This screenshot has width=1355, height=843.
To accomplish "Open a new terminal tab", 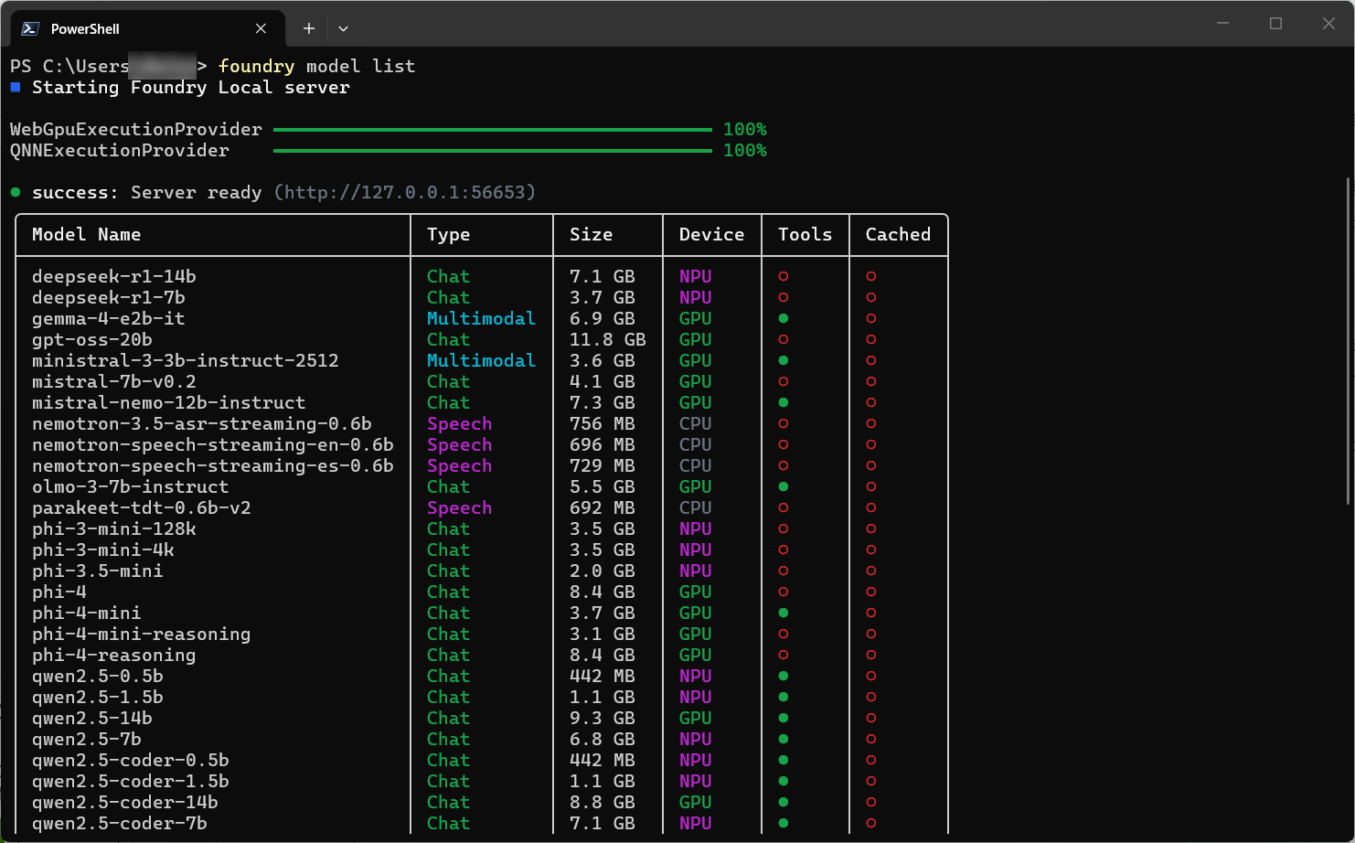I will (x=309, y=28).
